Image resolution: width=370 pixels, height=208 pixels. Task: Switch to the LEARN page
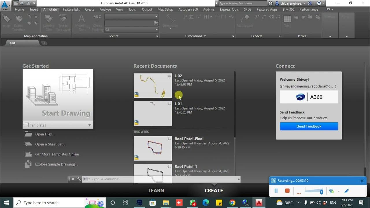156,190
